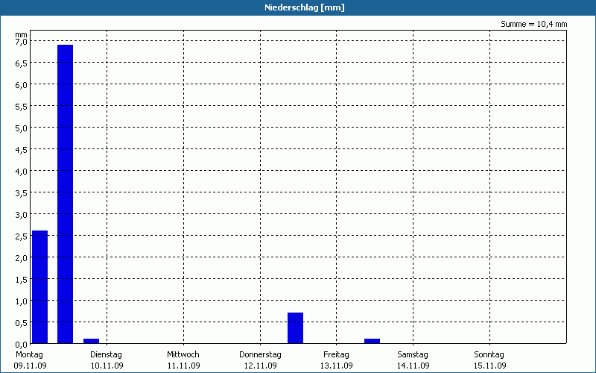Image resolution: width=596 pixels, height=373 pixels.
Task: Click the small bar just before Dienstag
Action: click(x=91, y=341)
